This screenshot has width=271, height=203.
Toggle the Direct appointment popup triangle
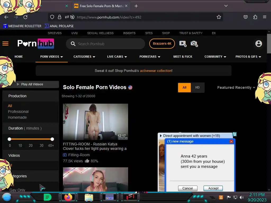pyautogui.click(x=161, y=136)
